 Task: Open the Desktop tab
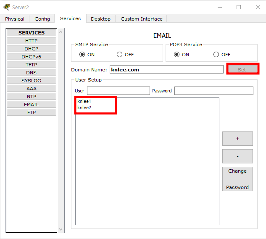coord(100,19)
